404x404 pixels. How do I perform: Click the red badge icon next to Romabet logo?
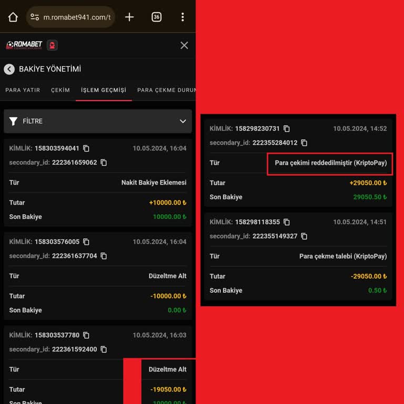pyautogui.click(x=52, y=45)
